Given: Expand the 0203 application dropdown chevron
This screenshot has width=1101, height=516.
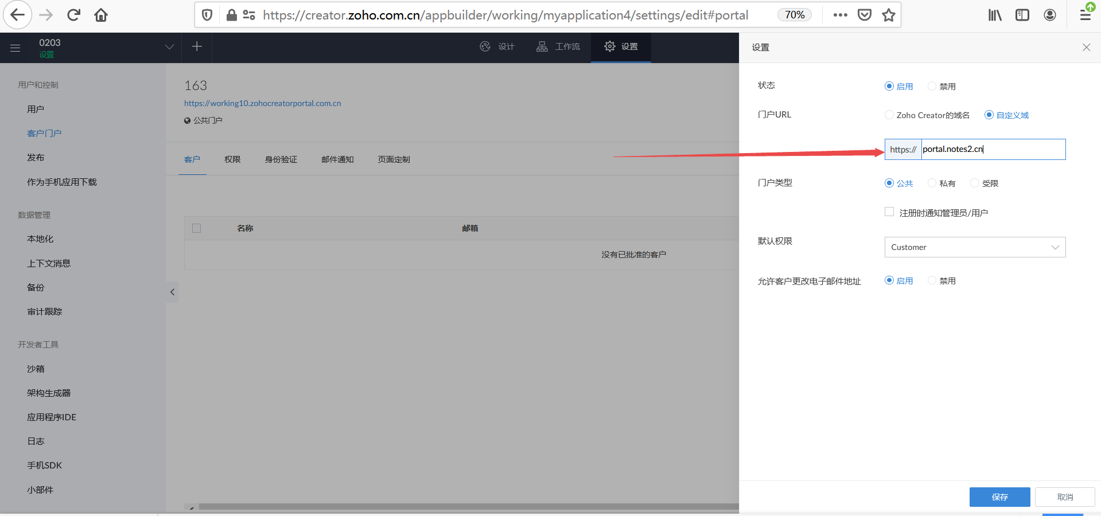Looking at the screenshot, I should 169,47.
